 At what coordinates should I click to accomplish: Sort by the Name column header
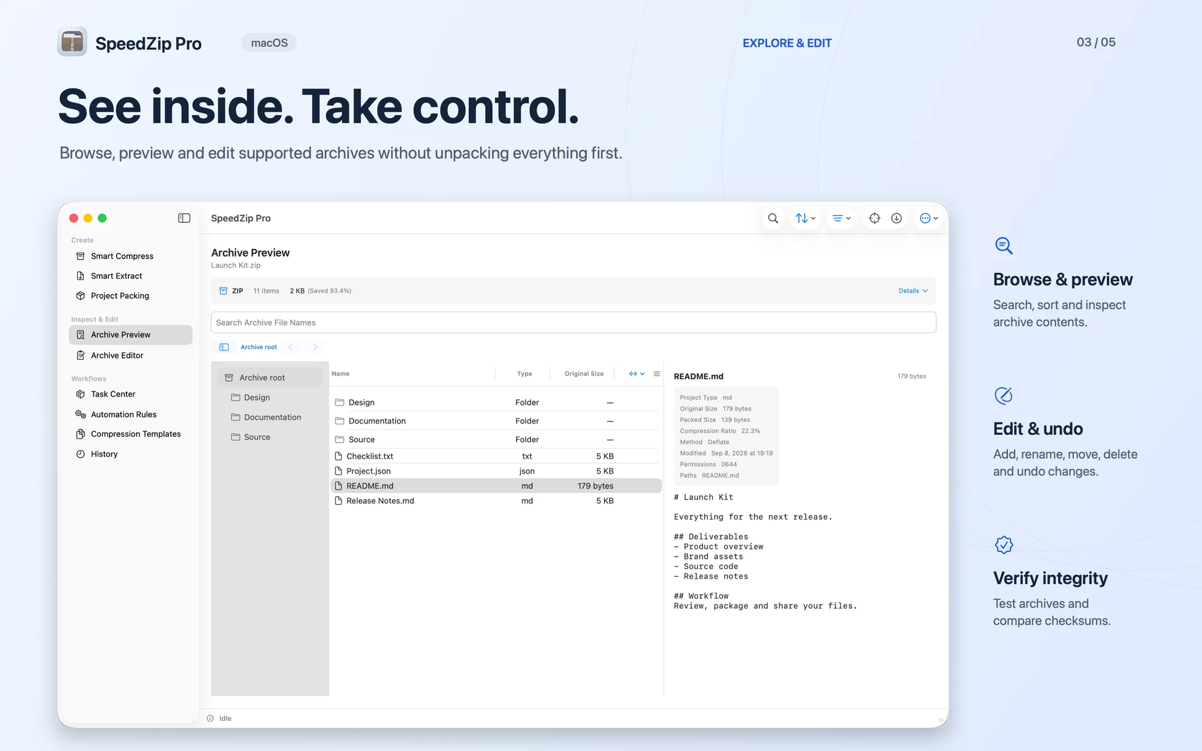341,374
